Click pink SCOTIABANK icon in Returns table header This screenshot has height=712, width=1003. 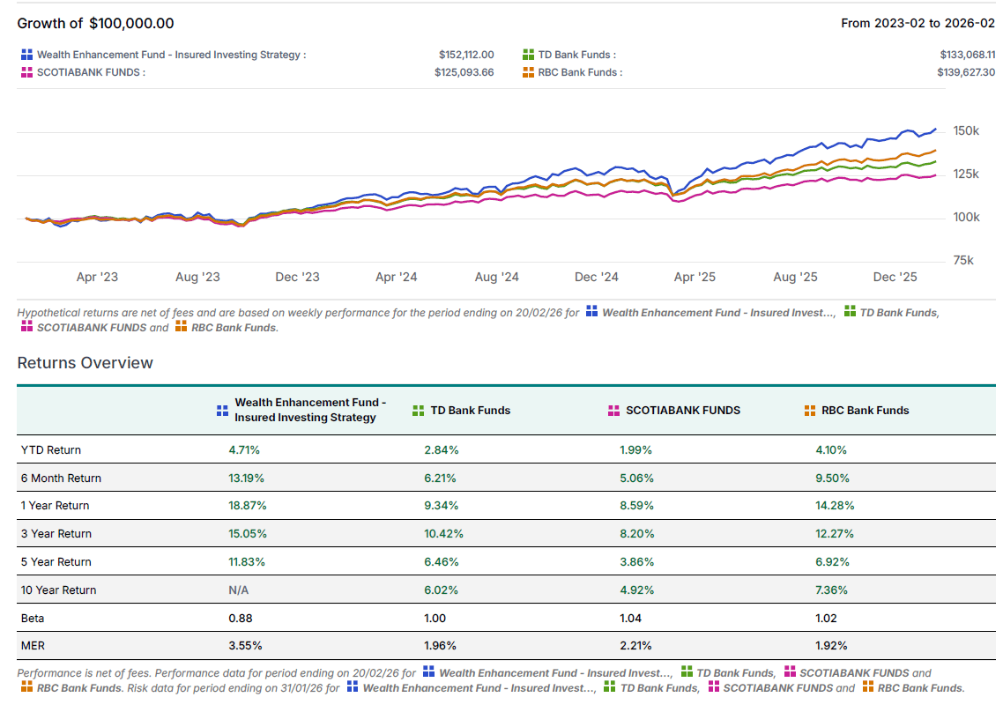coord(614,410)
